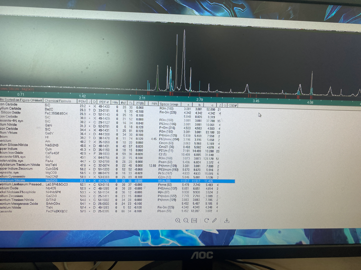Click the 2T(0) column header
This screenshot has width=361, height=270.
tap(140, 103)
